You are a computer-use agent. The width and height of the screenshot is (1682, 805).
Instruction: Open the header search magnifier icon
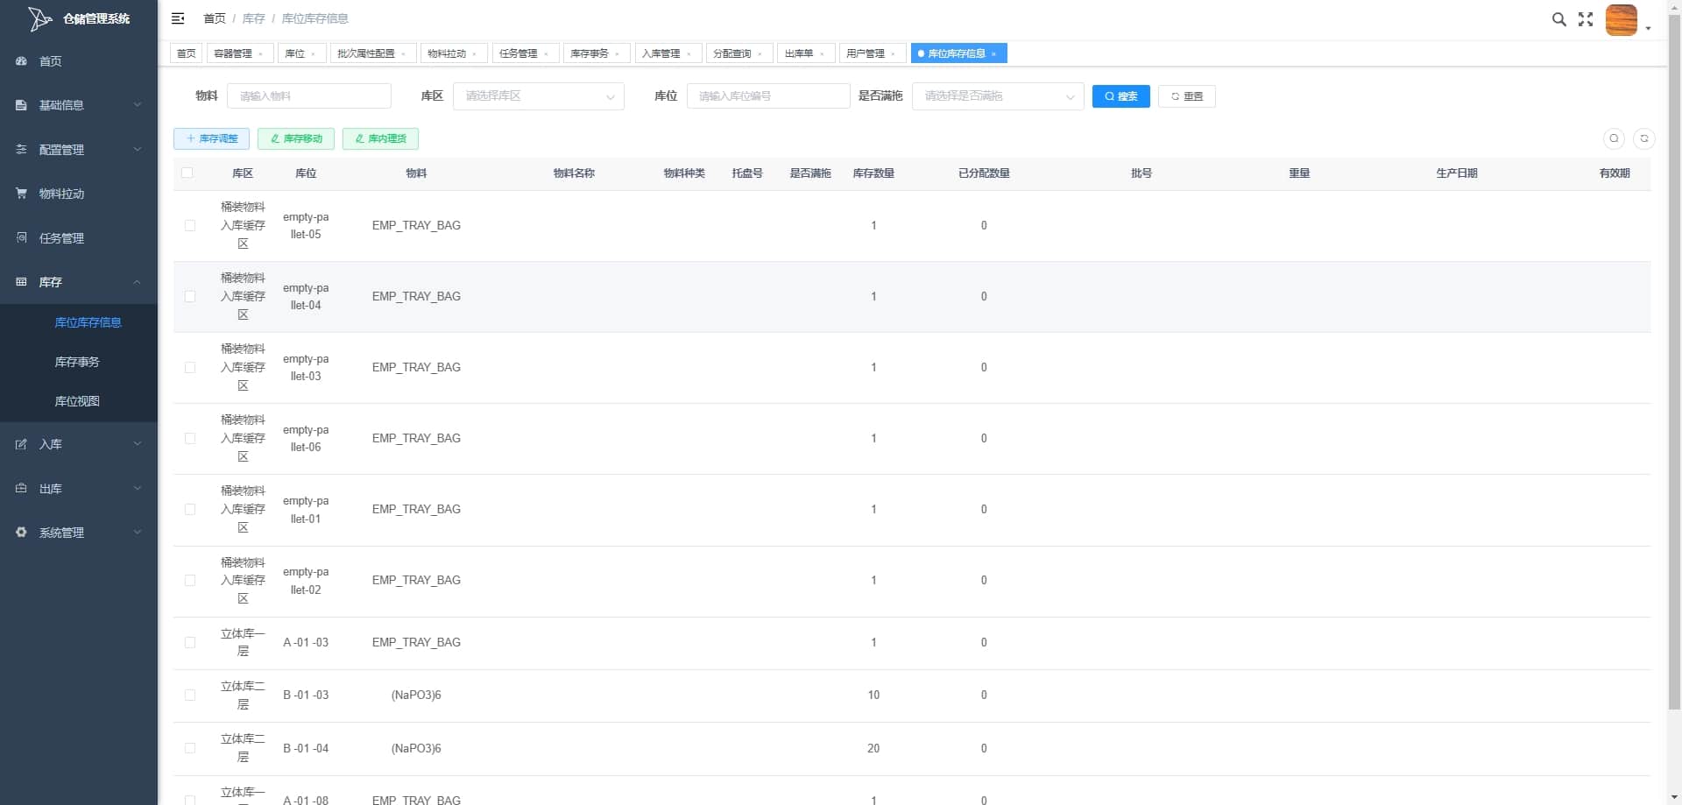click(1558, 19)
